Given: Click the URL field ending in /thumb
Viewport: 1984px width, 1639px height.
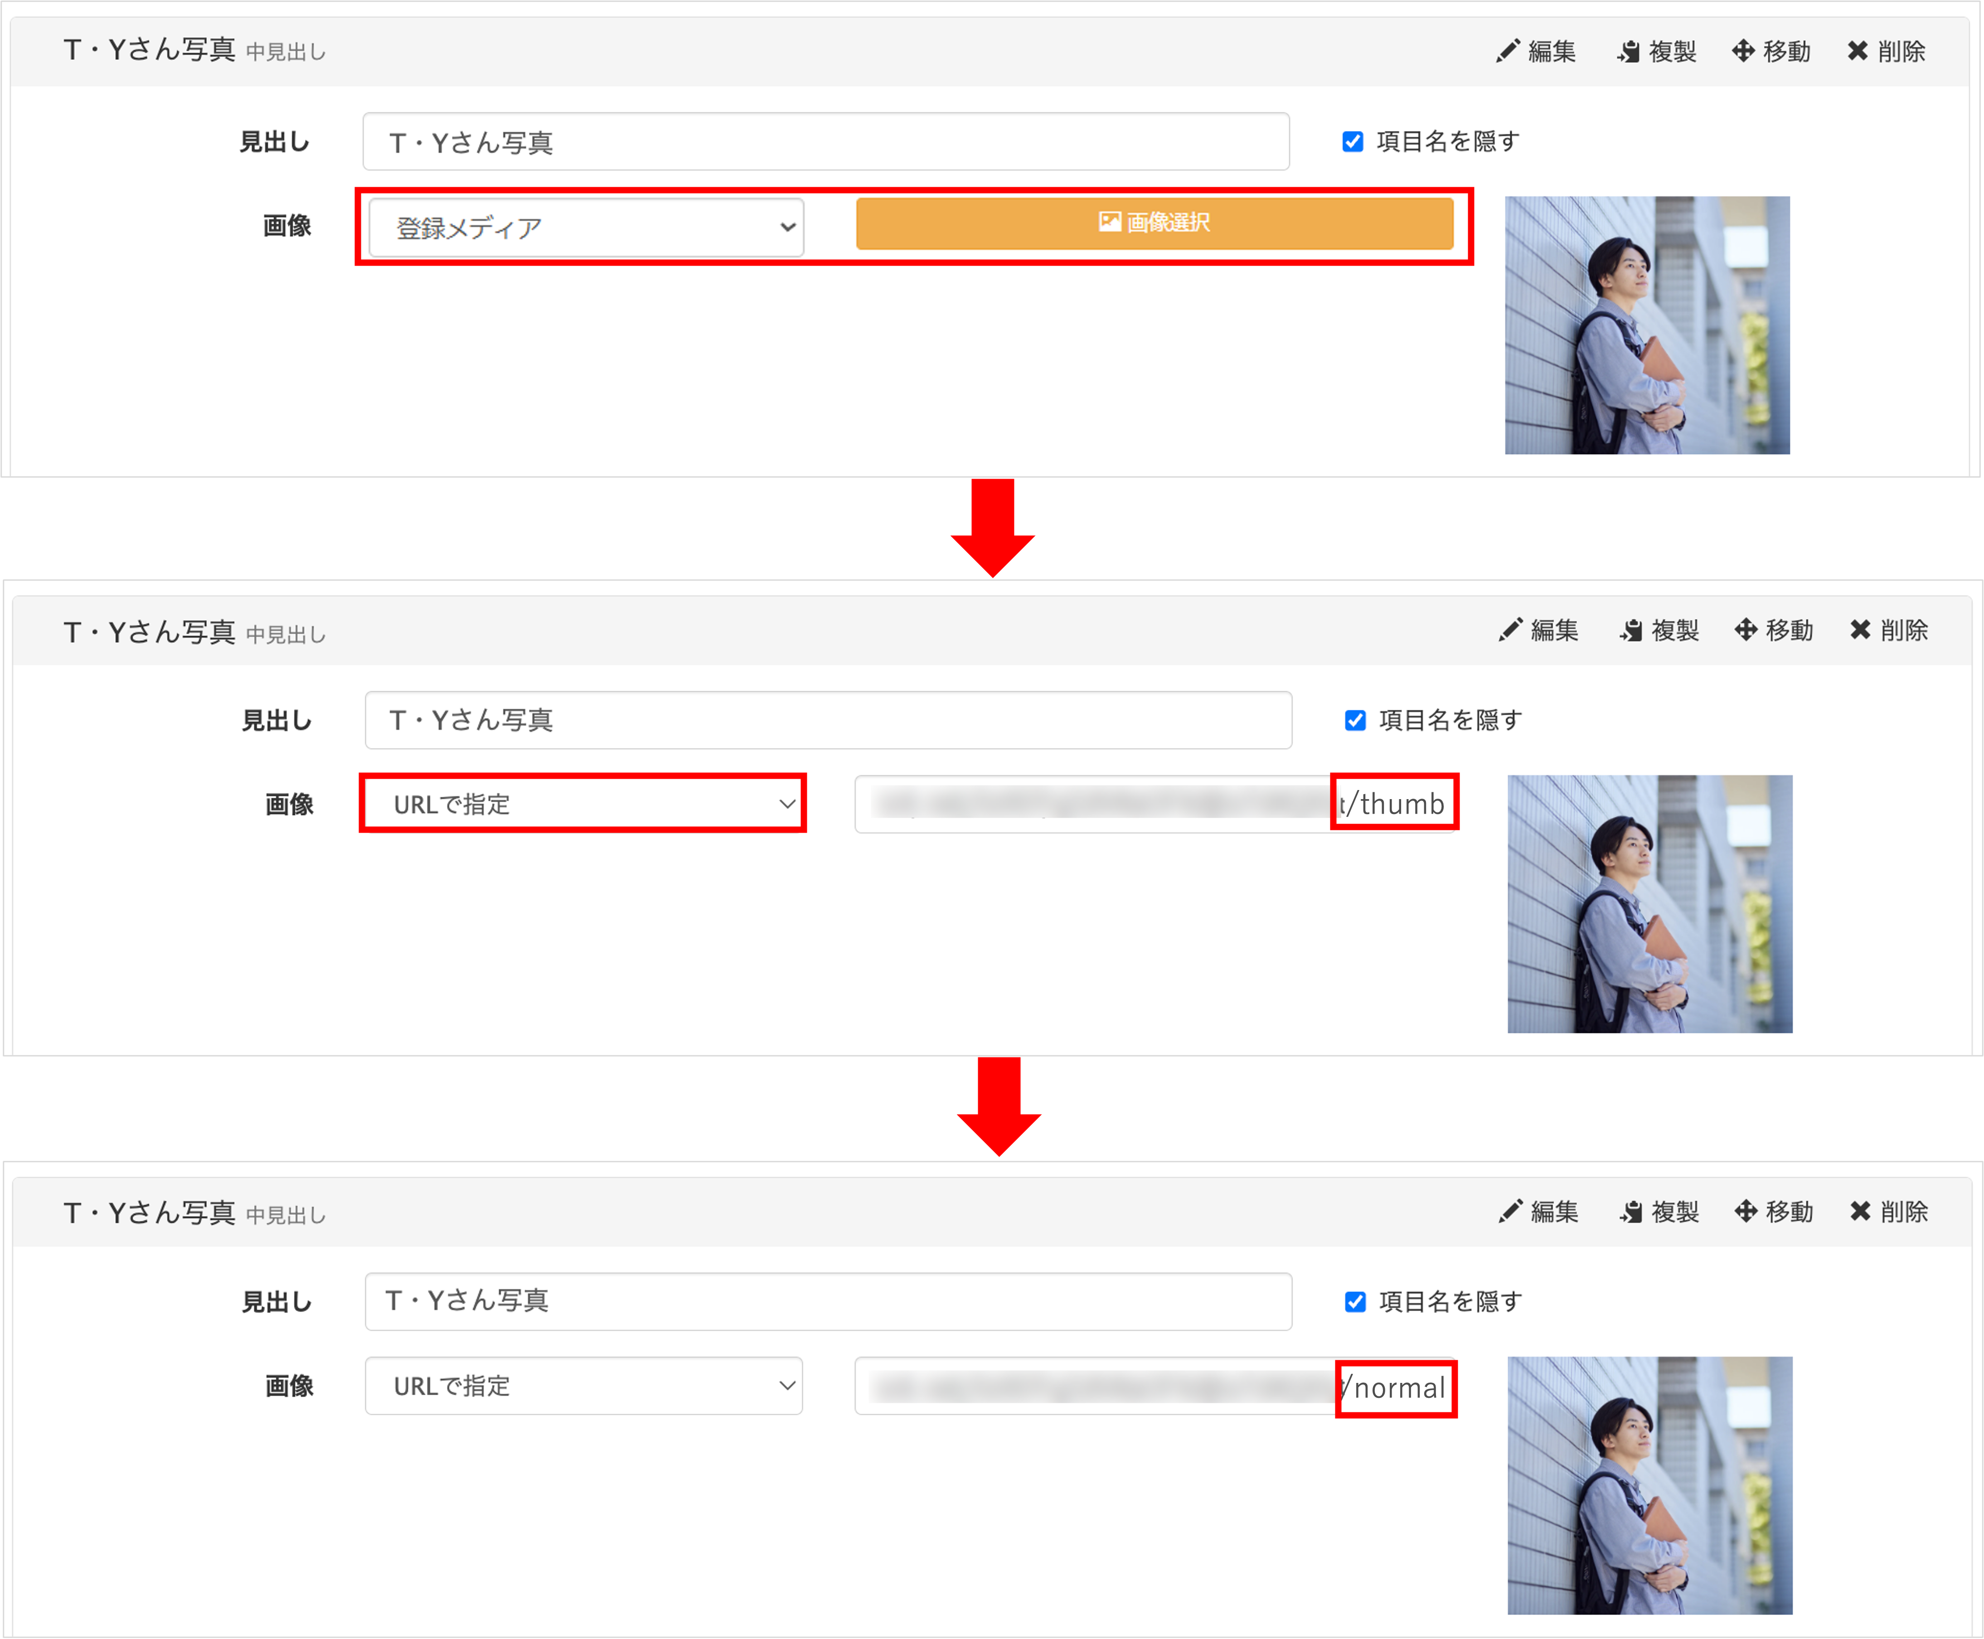Looking at the screenshot, I should pos(1155,804).
